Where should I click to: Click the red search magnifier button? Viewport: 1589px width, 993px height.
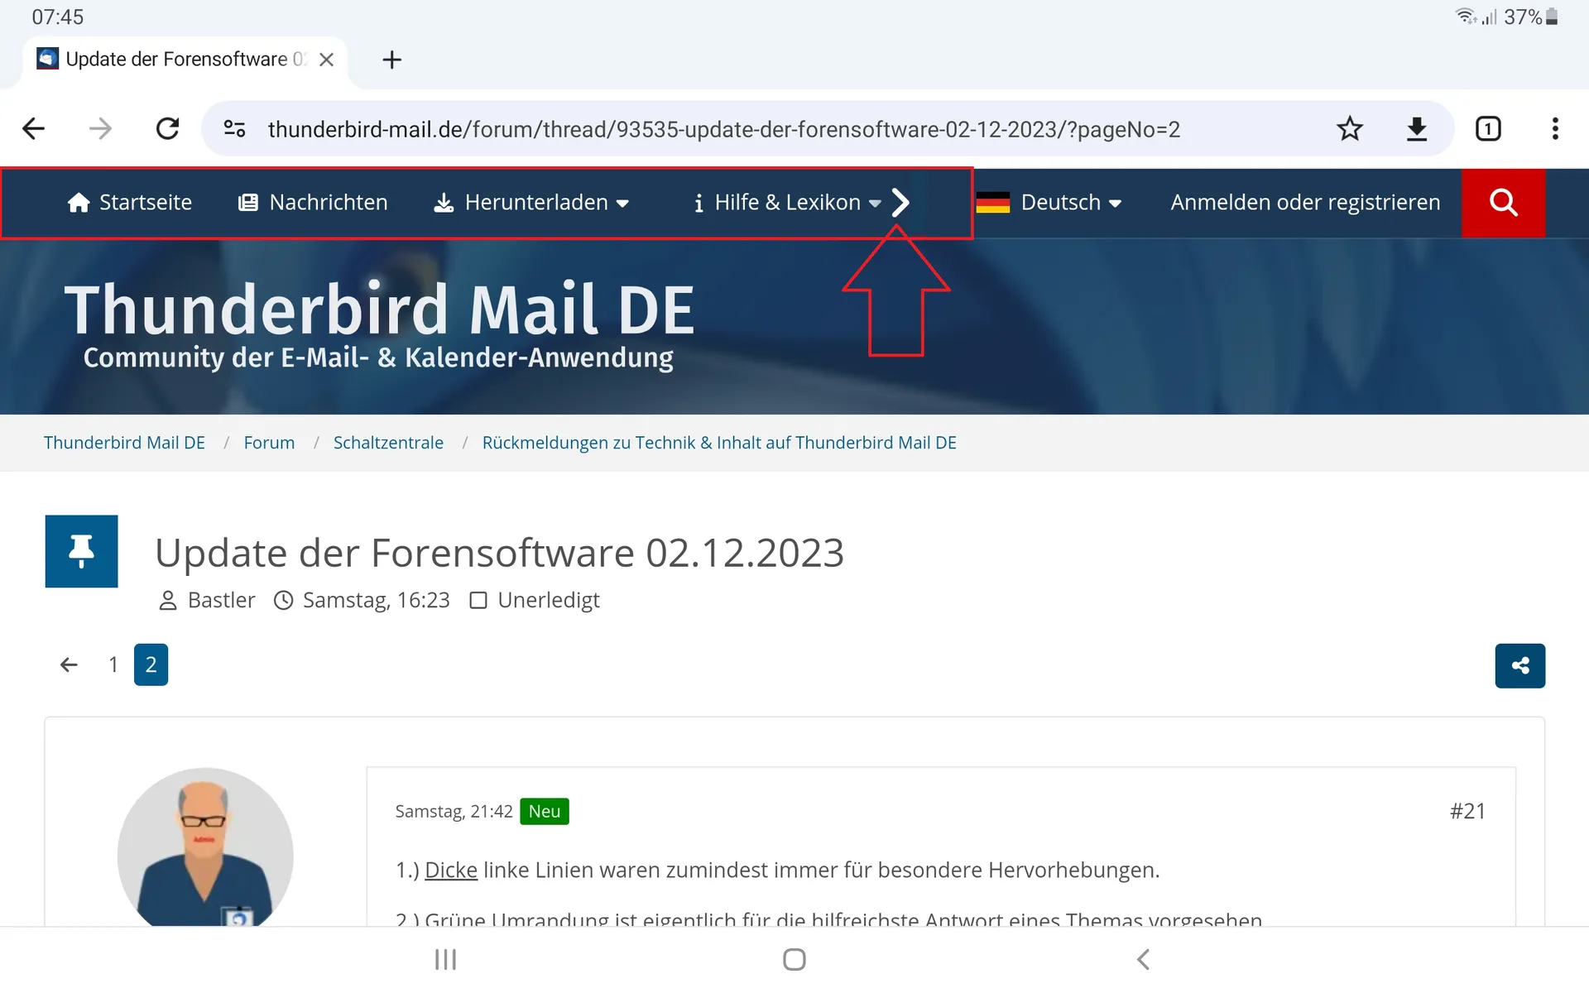(x=1502, y=203)
